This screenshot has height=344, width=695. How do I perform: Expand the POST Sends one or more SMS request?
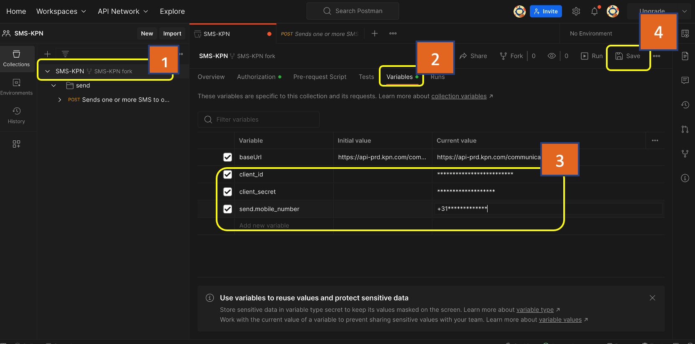pyautogui.click(x=59, y=100)
